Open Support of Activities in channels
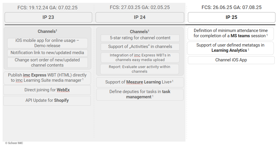278x146 pixels. coord(140,47)
